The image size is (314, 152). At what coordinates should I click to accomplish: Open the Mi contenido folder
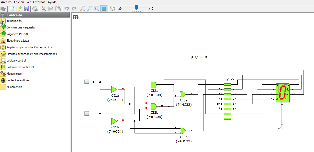[x=14, y=87]
